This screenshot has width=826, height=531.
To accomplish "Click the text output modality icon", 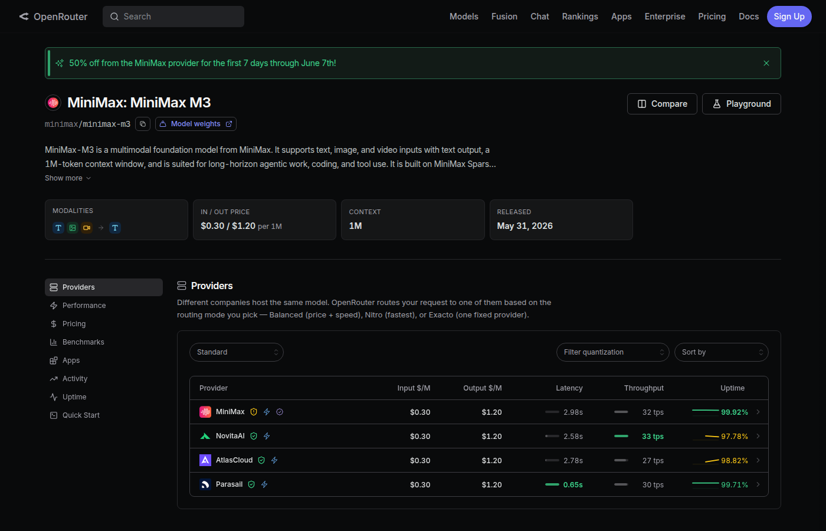I will (115, 228).
